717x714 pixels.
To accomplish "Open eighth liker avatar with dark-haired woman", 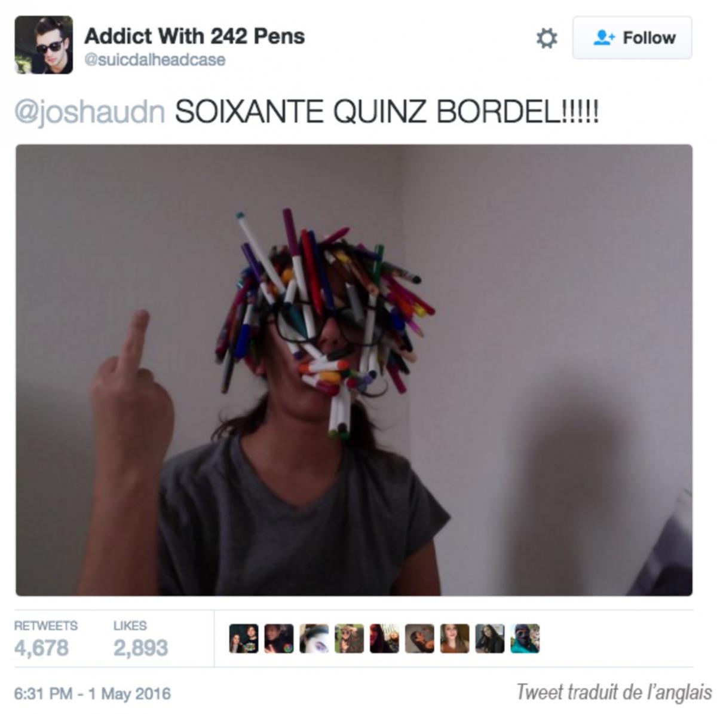I will 490,639.
